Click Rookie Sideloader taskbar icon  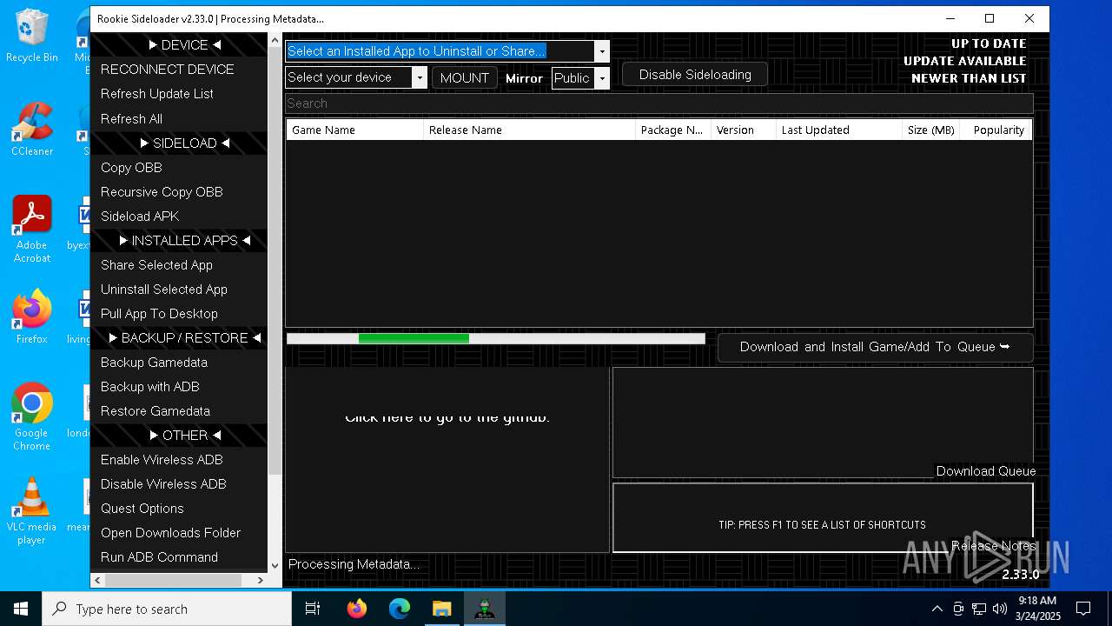[484, 609]
